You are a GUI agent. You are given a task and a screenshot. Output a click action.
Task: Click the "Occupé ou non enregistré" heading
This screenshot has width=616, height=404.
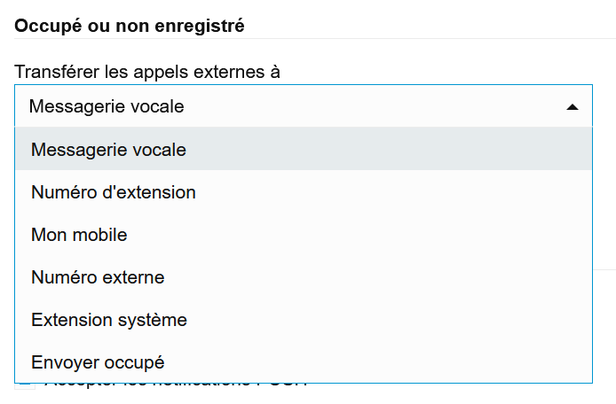tap(130, 25)
